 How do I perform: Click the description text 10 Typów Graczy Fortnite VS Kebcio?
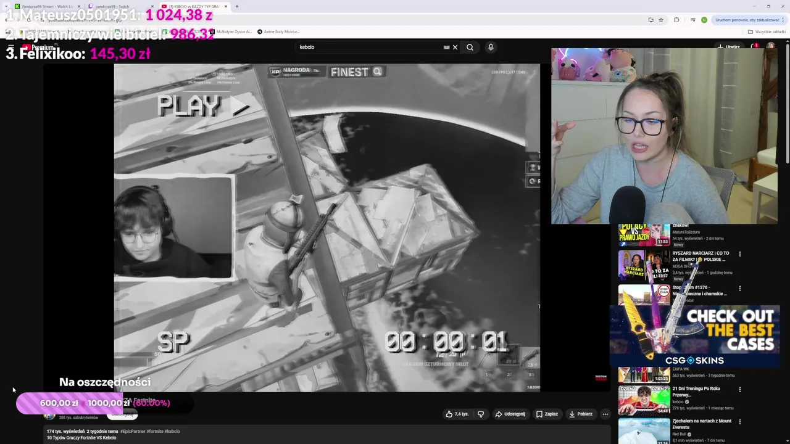[81, 438]
